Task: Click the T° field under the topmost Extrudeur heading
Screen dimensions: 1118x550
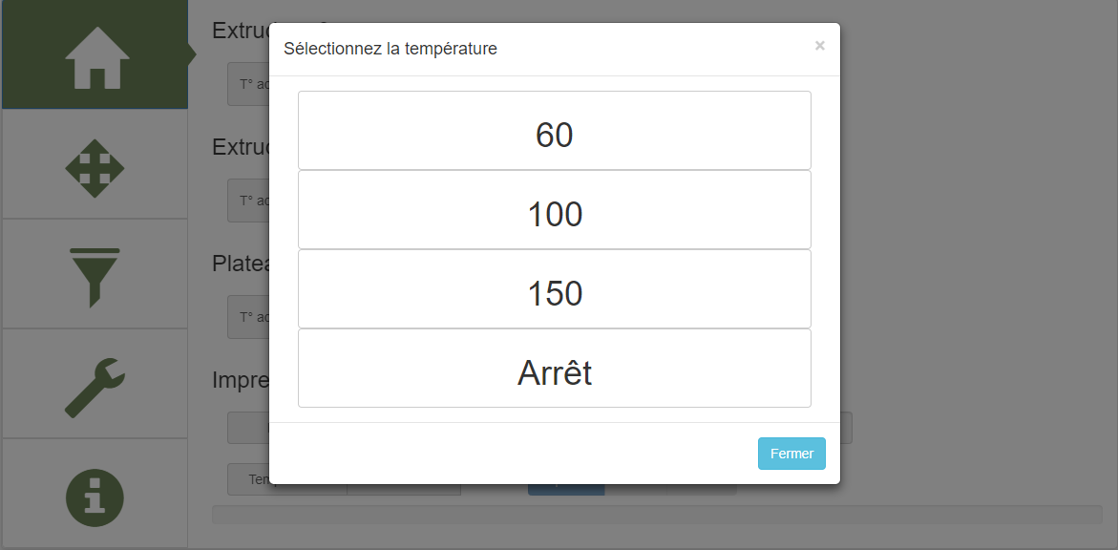Action: tap(248, 84)
